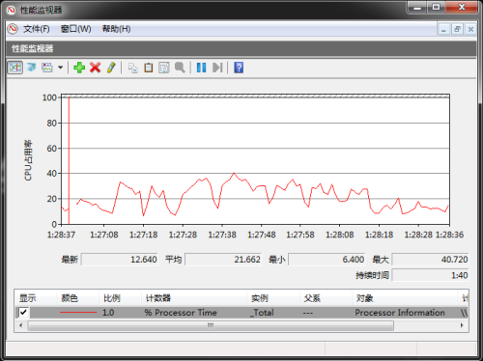
Task: Add a counter with green plus
Action: click(x=79, y=68)
